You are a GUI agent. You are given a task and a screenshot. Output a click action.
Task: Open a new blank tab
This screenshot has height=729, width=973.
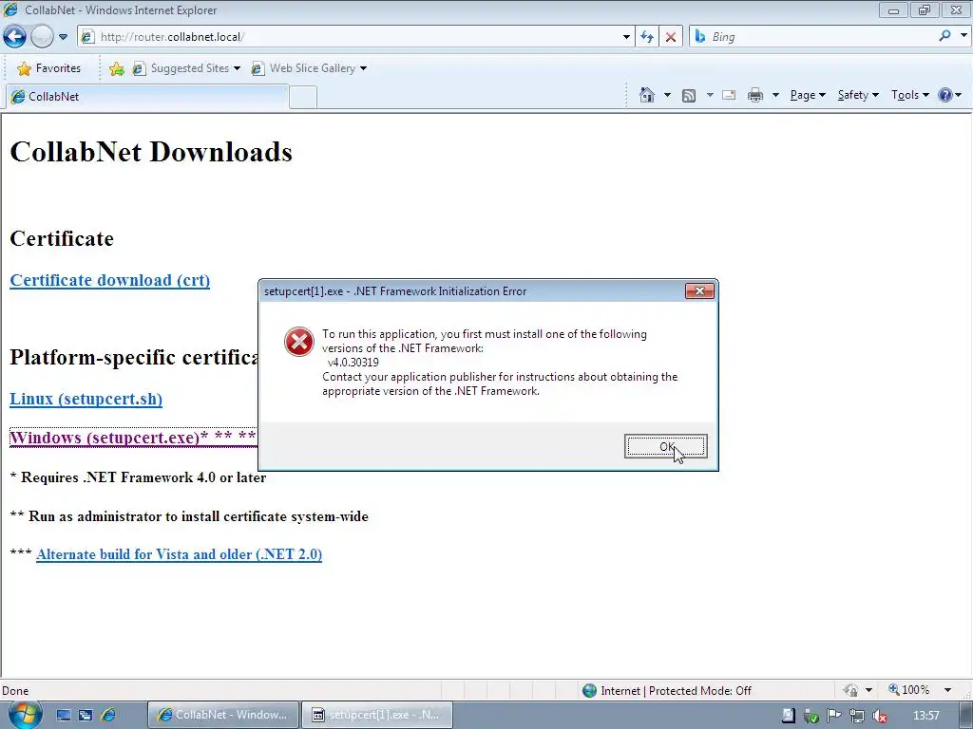pos(303,98)
